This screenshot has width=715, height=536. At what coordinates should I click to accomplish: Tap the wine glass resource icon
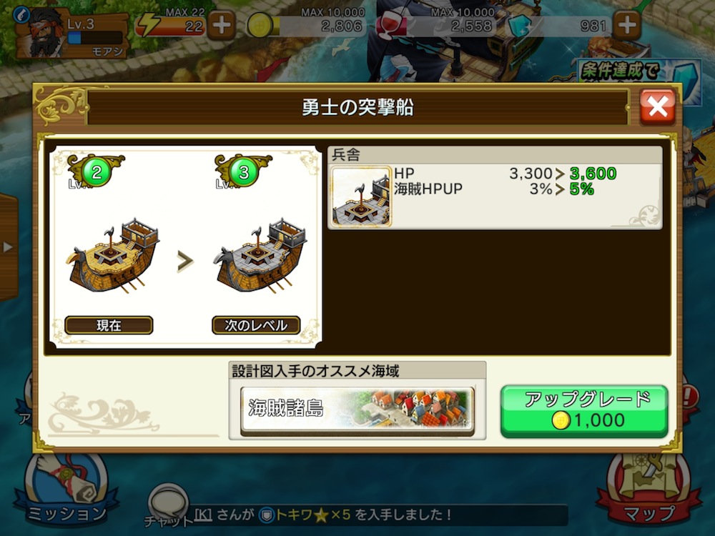(x=389, y=26)
